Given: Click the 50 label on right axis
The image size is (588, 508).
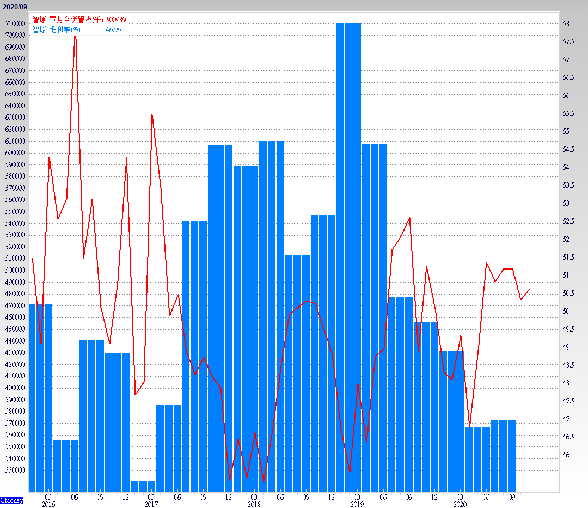Looking at the screenshot, I should tap(566, 311).
